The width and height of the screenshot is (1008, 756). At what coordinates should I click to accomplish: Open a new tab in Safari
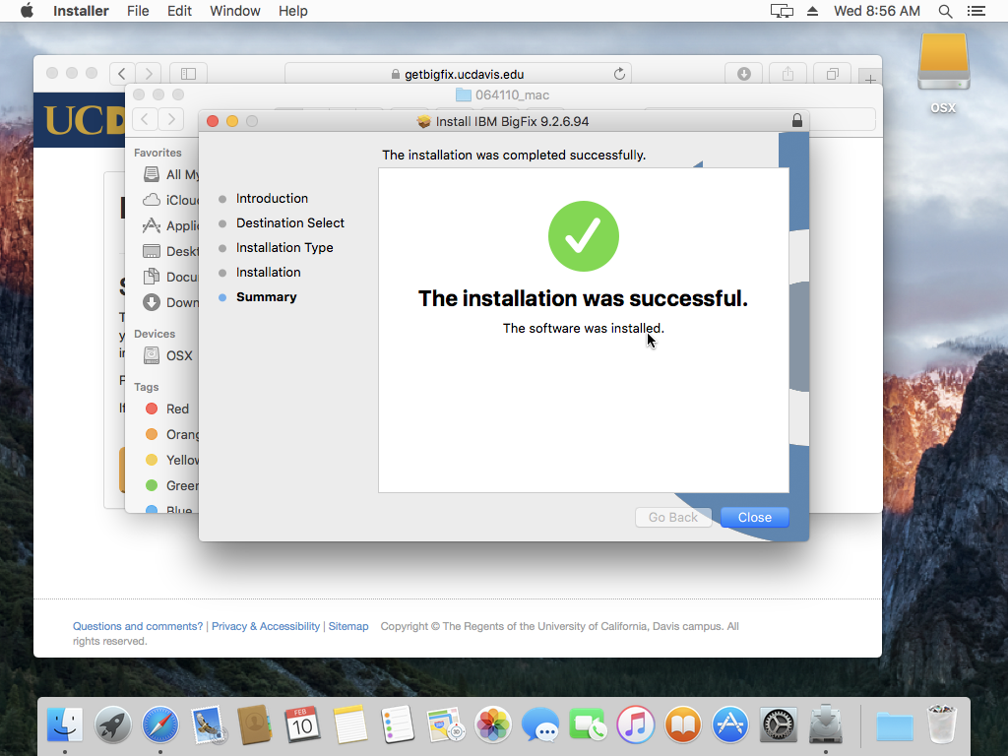tap(870, 79)
